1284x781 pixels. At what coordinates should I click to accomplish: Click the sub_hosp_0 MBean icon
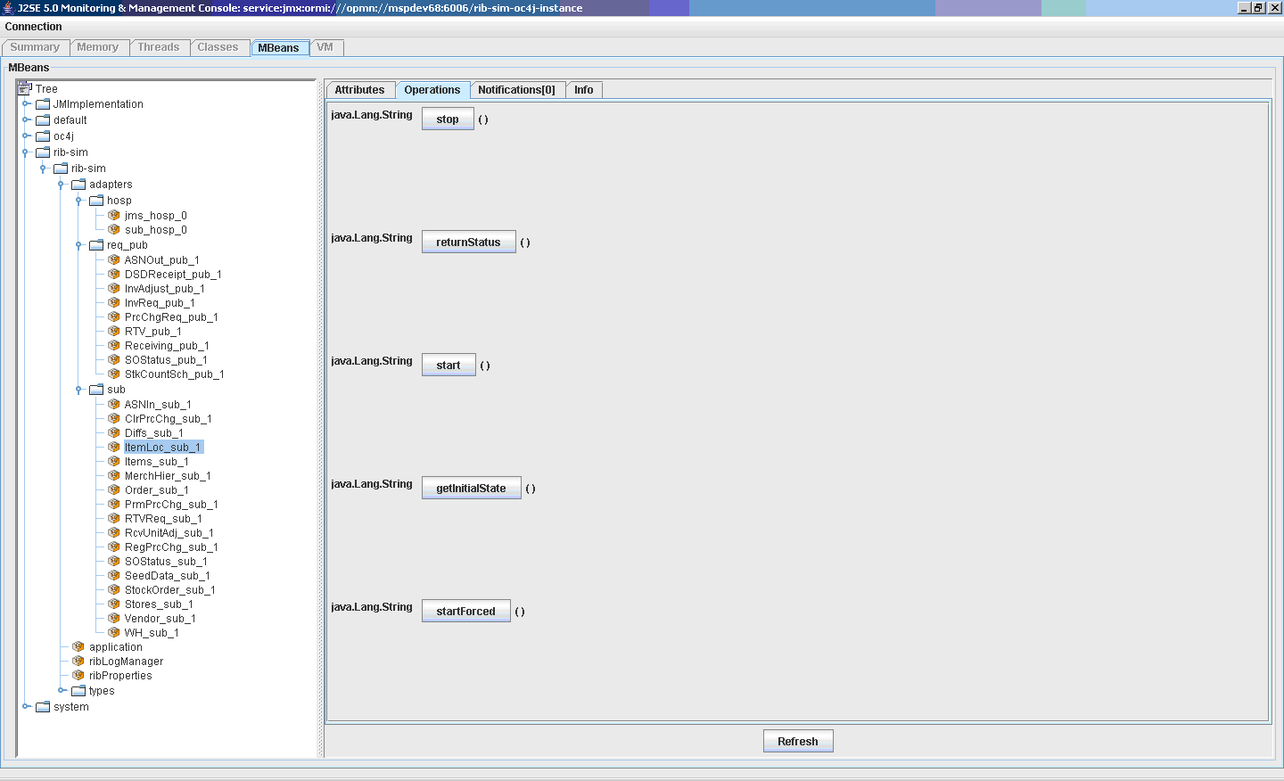click(114, 229)
